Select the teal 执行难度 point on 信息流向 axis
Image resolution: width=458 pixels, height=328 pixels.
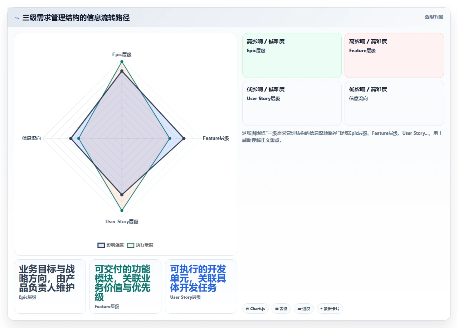click(x=79, y=138)
